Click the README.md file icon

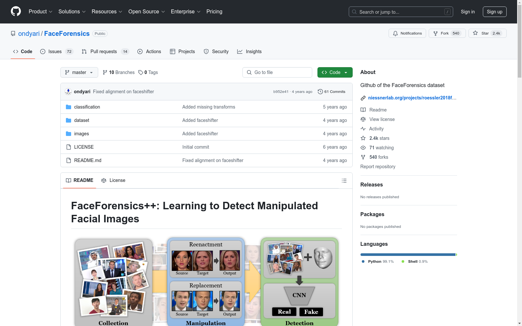click(69, 160)
